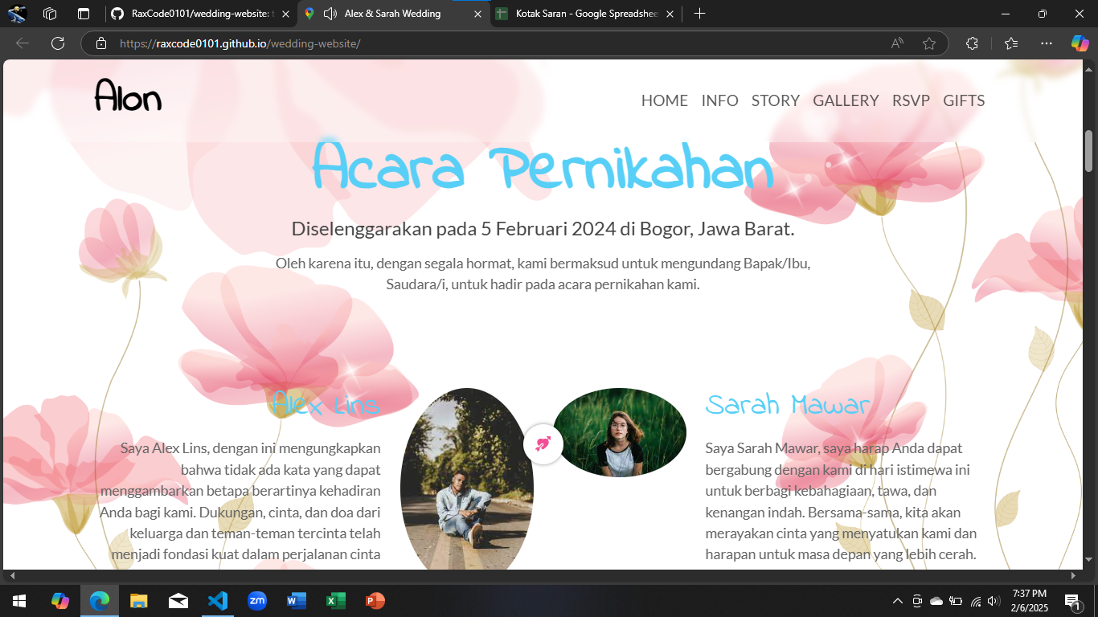This screenshot has width=1098, height=617.
Task: Click the vertical scrollbar thumb
Action: [1089, 151]
